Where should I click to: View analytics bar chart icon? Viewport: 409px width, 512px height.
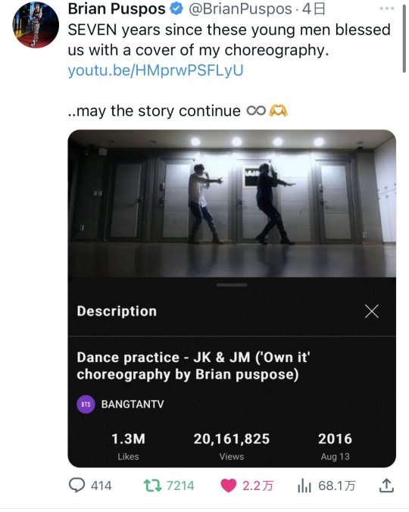pos(304,485)
